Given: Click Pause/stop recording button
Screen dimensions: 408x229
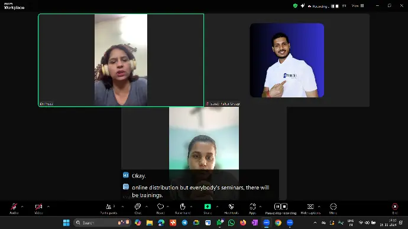Looking at the screenshot, I should pos(281,208).
